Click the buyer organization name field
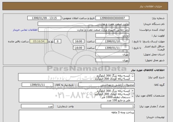Viewport: 173px width, 122px height. [83, 24]
